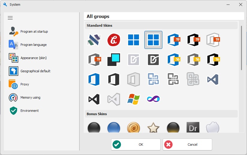The height and width of the screenshot is (155, 247).
Task: Apply the blue Visual Studio skin
Action: pyautogui.click(x=213, y=79)
